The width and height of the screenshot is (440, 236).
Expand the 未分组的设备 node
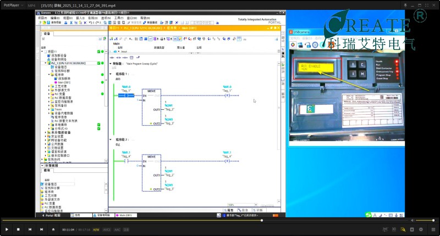tap(46, 132)
